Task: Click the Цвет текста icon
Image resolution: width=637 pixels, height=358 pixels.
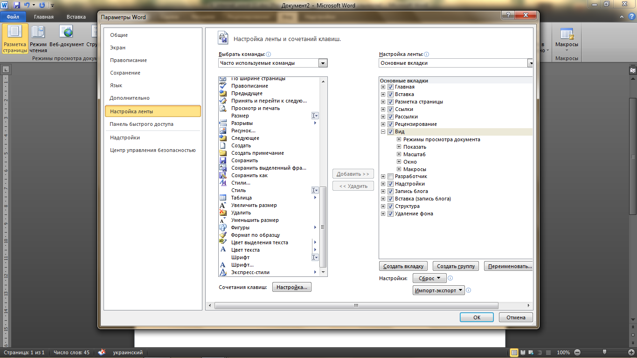Action: pos(223,250)
